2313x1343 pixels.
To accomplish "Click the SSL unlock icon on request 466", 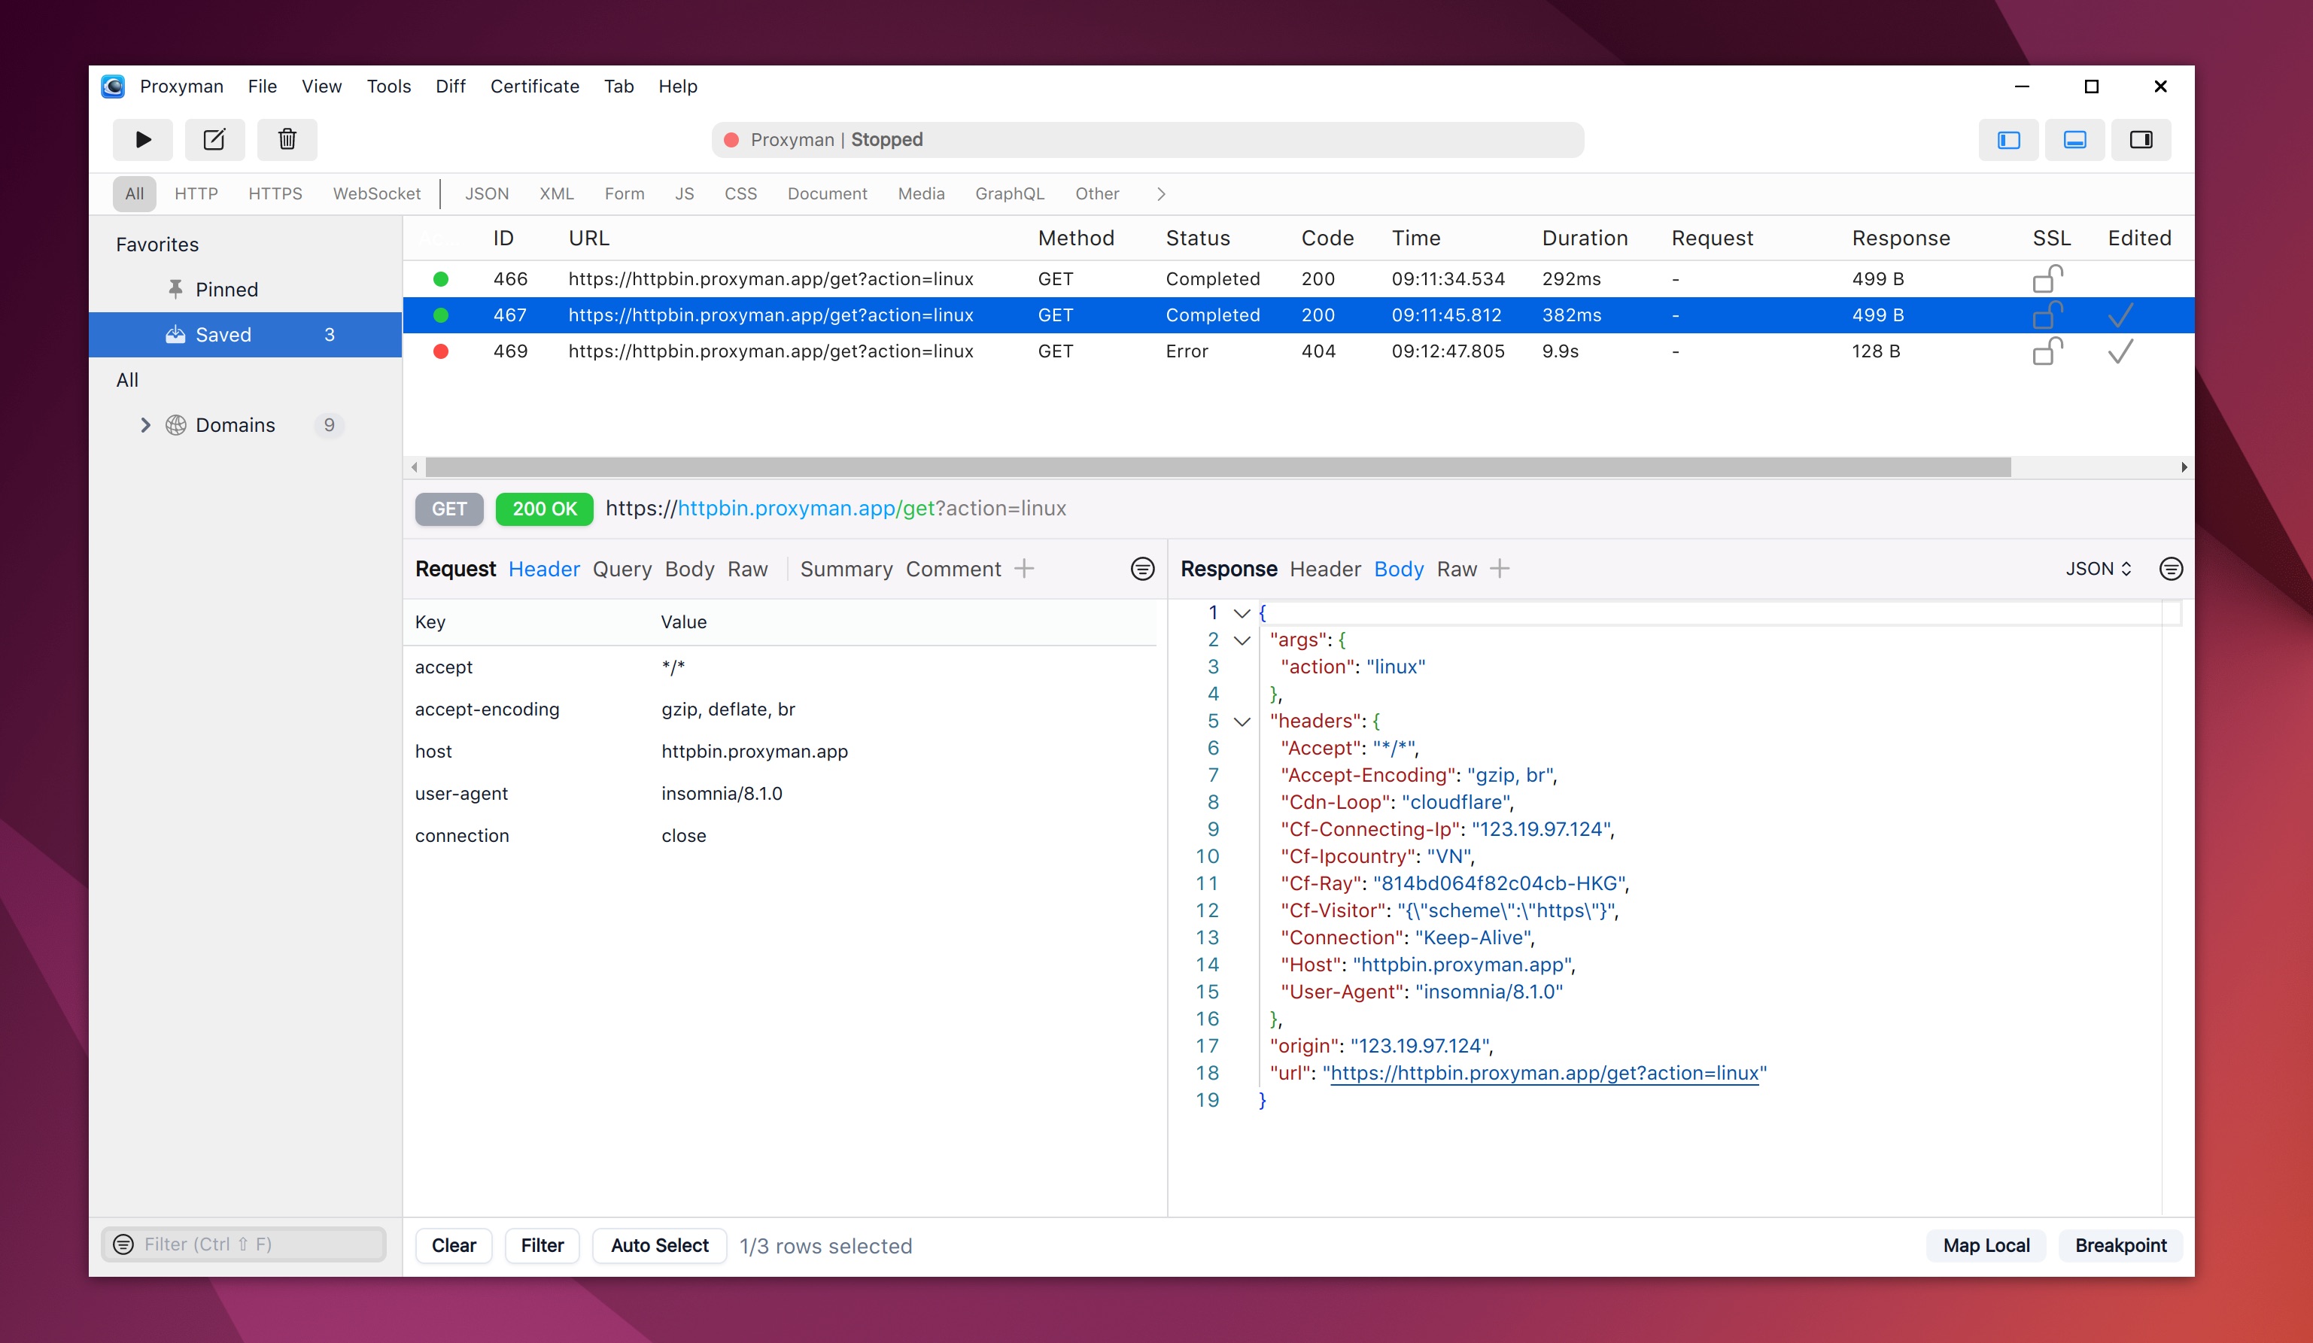I will pyautogui.click(x=2049, y=278).
